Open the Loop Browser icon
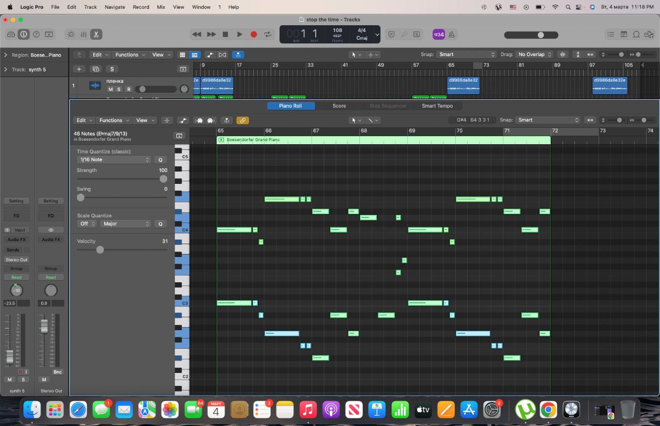Screen dimensions: 660x426 636,35
